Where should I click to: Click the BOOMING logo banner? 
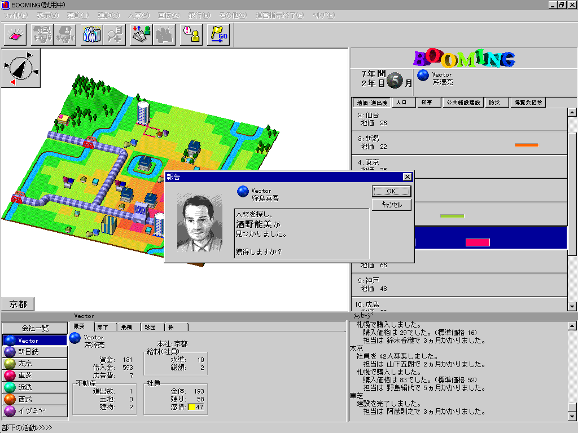[x=464, y=59]
